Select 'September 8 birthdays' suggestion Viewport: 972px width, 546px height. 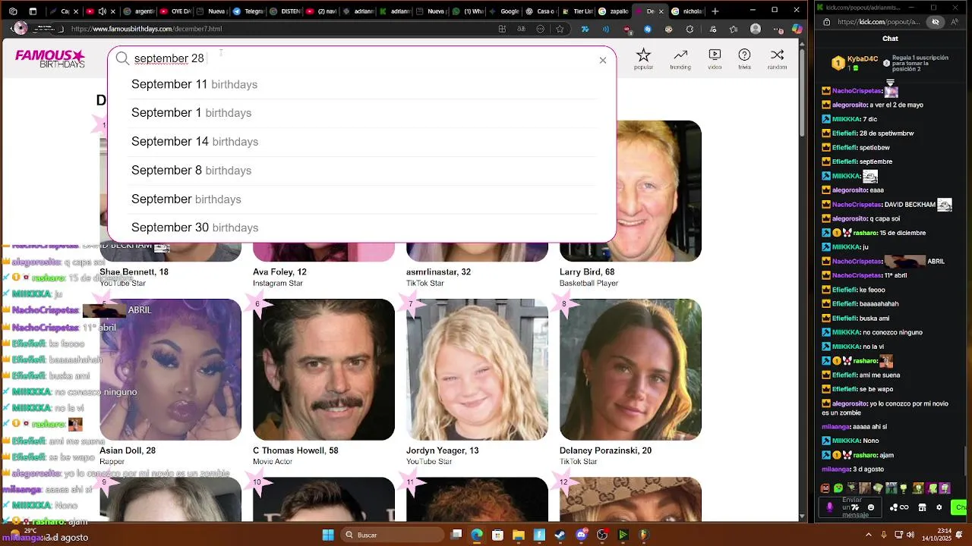tap(363, 171)
